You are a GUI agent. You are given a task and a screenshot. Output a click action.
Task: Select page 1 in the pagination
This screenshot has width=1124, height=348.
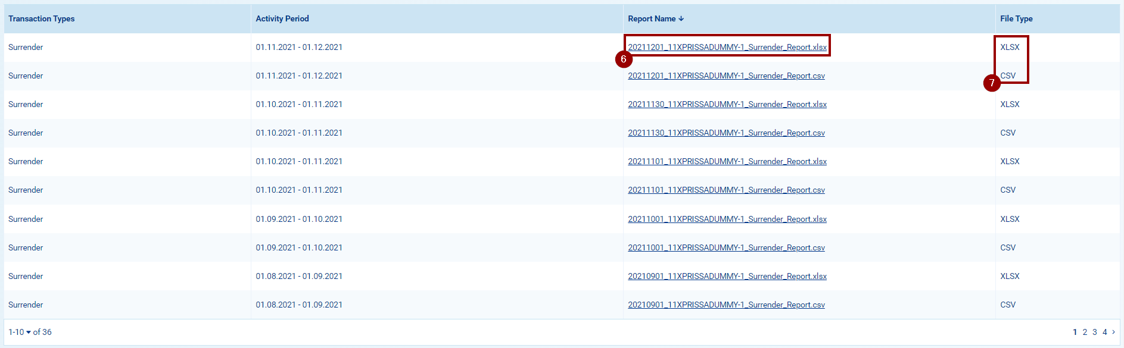(x=1075, y=332)
